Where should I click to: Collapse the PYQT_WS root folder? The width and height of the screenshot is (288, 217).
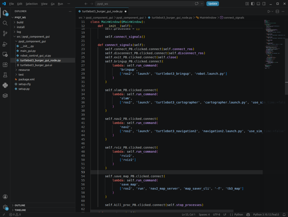coord(43,17)
